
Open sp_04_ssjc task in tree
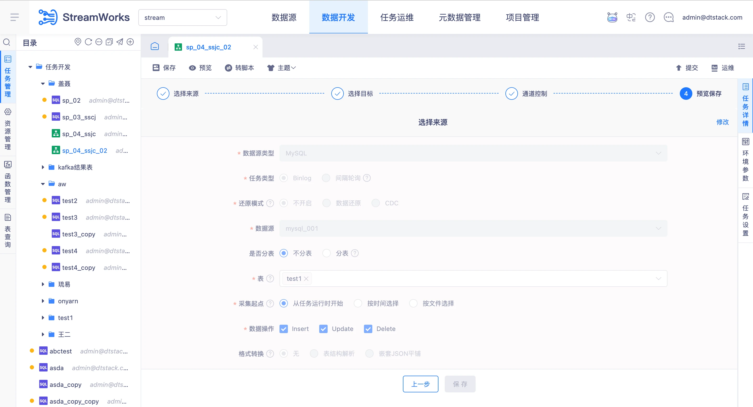pyautogui.click(x=79, y=134)
